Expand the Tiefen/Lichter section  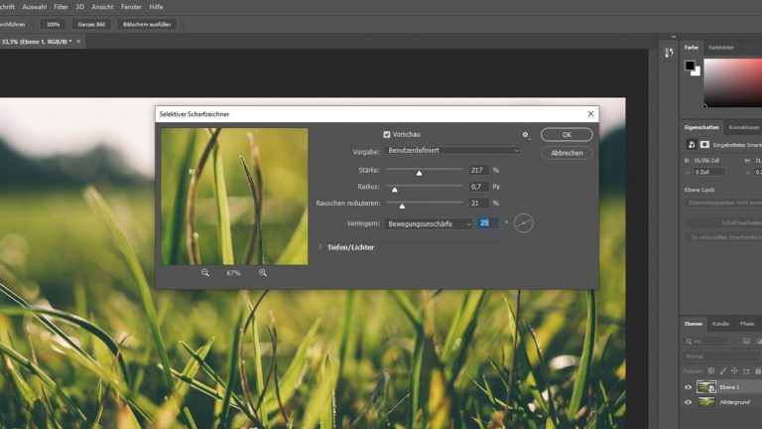(x=320, y=246)
